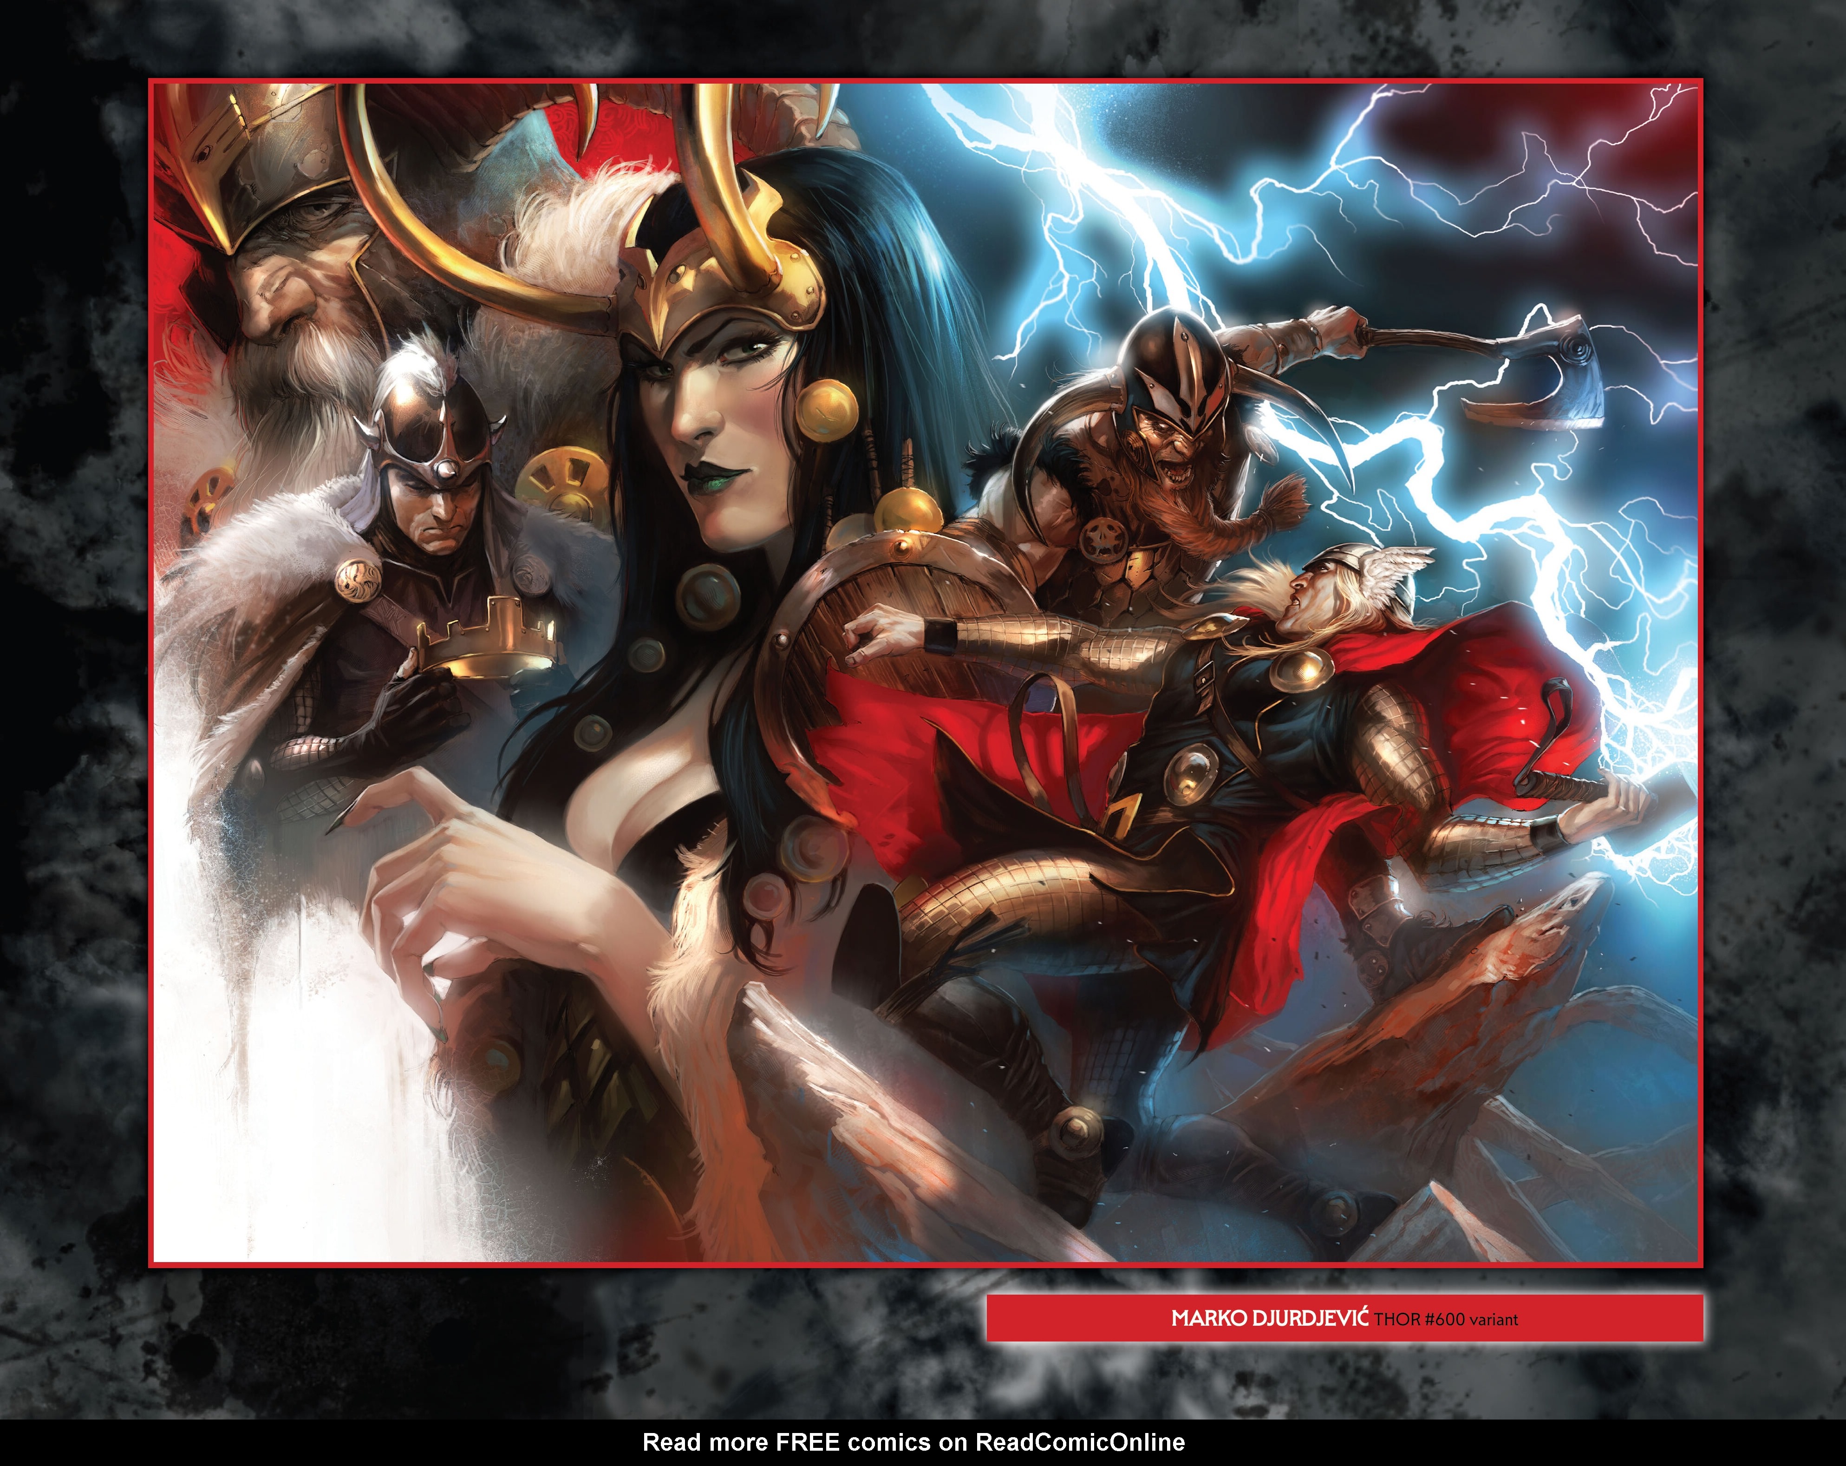
Task: Click the Thor variant cover artwork
Action: (x=926, y=673)
